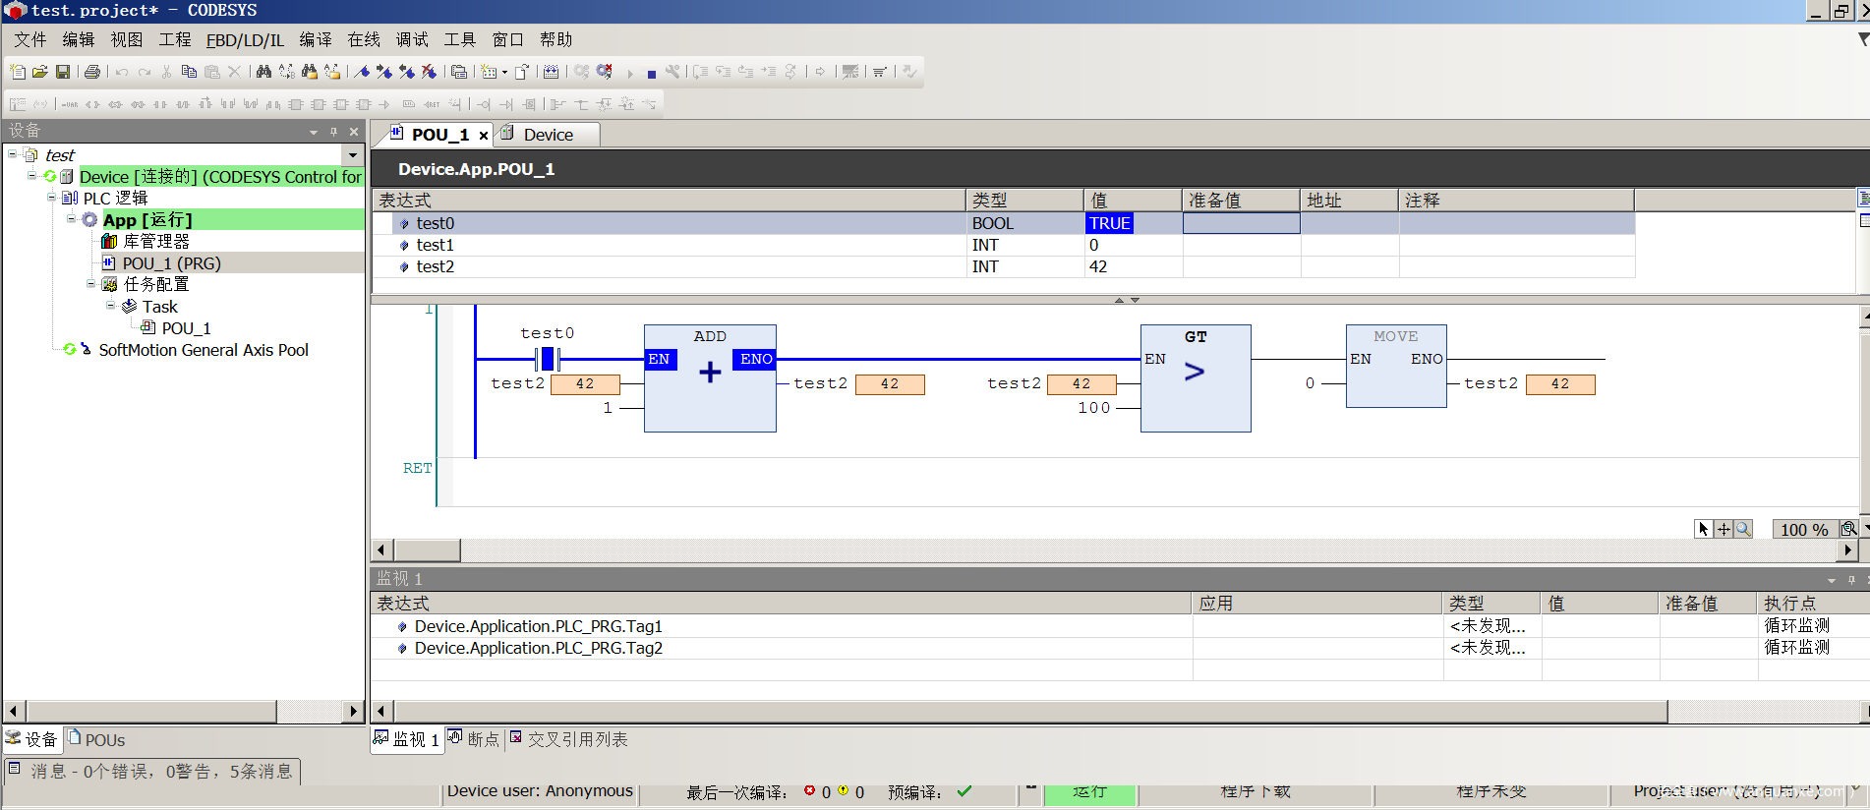Image resolution: width=1870 pixels, height=810 pixels.
Task: Select the magnifier zoom tool in editor
Action: pyautogui.click(x=1743, y=529)
